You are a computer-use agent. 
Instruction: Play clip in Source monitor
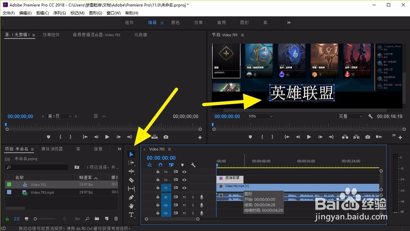pyautogui.click(x=107, y=137)
